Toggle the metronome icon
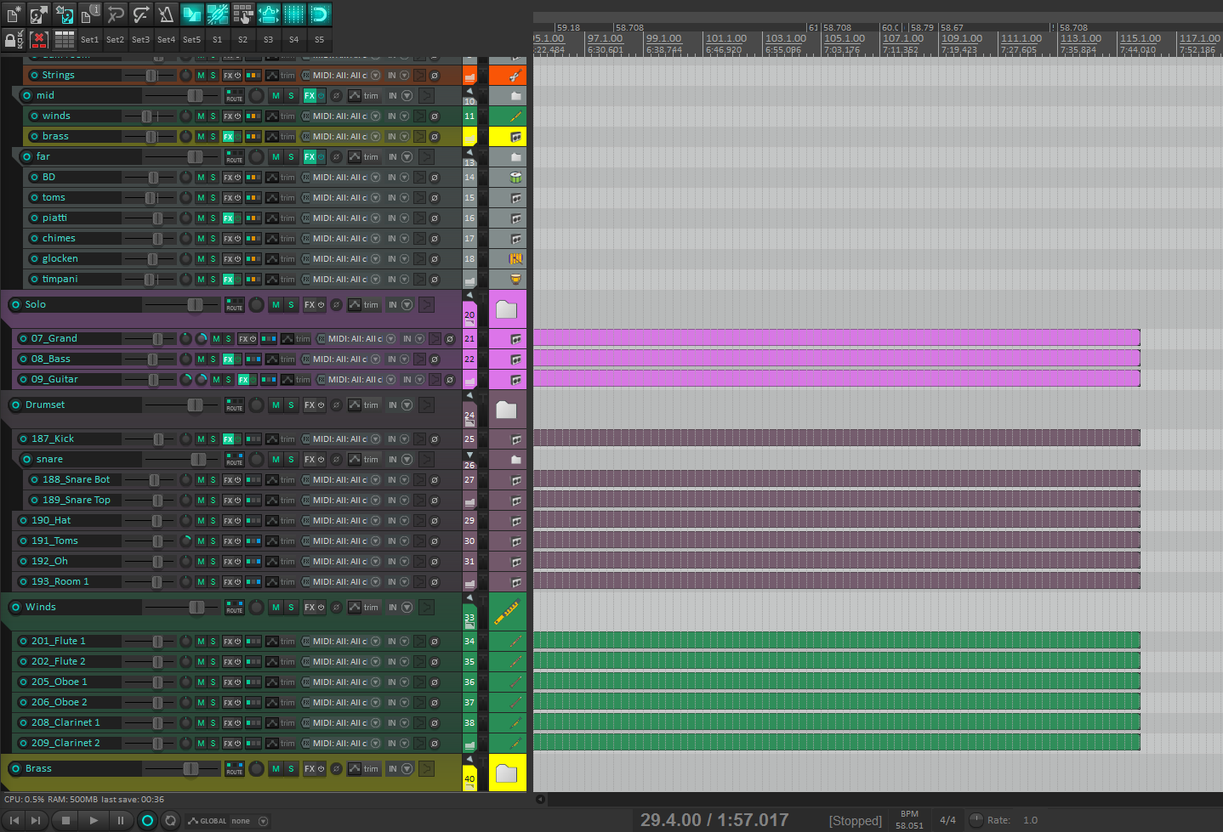The width and height of the screenshot is (1223, 832). (167, 14)
